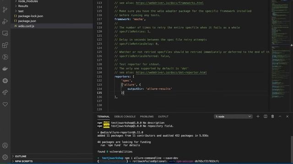Click the '@wdio/allure-reporter@6.11.0' terminal line
Screen dimensions: 293x164
120,133
